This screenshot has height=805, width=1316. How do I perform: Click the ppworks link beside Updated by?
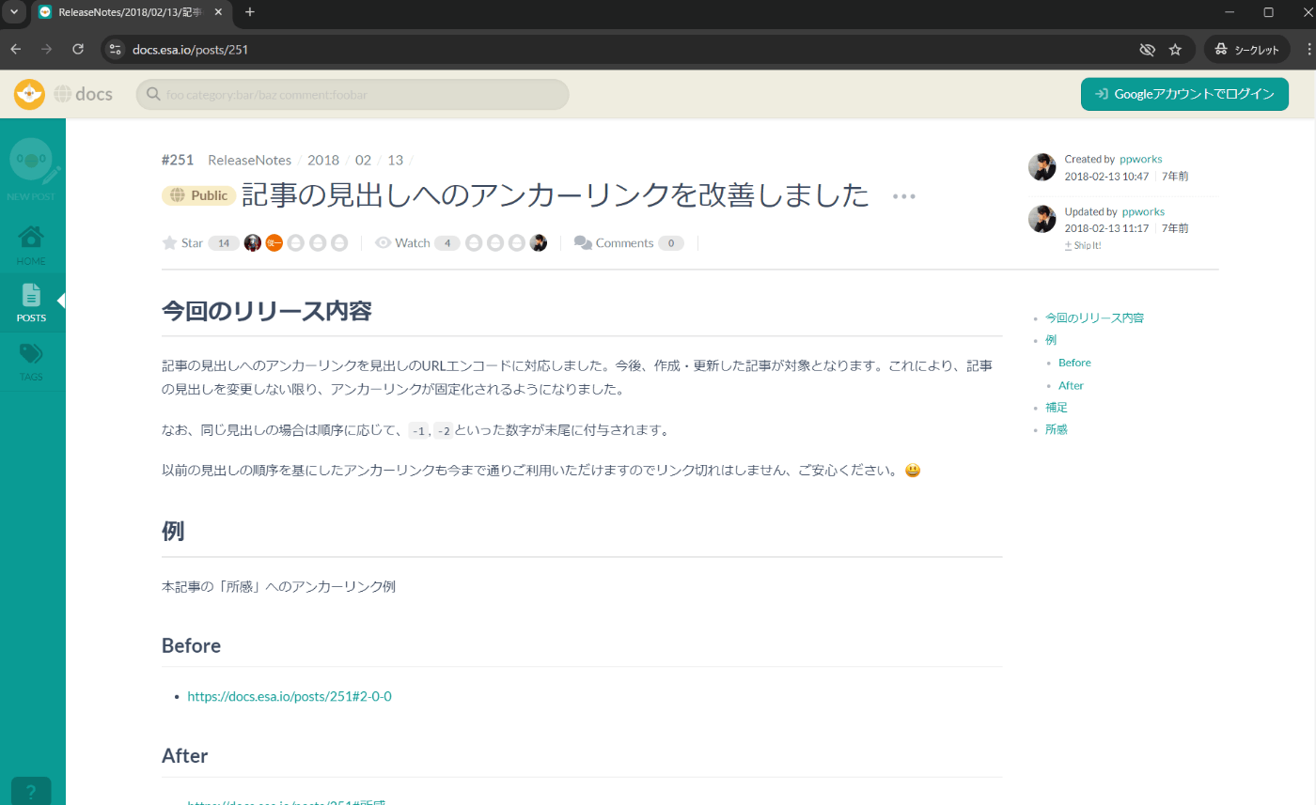coord(1143,211)
